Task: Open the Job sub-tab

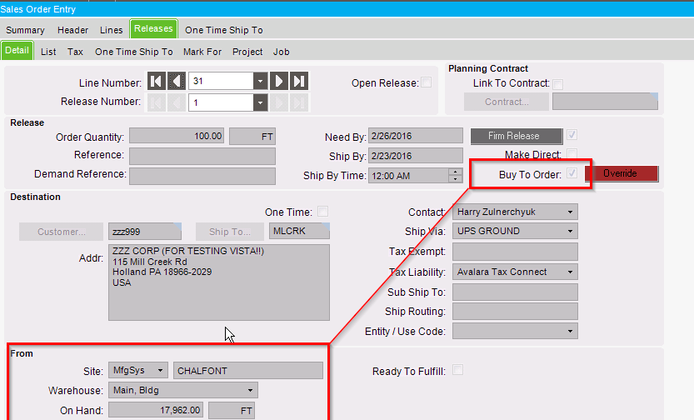Action: point(281,52)
